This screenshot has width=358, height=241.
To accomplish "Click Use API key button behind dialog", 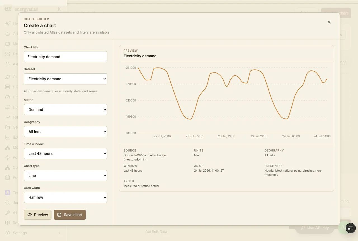I will pos(315,228).
